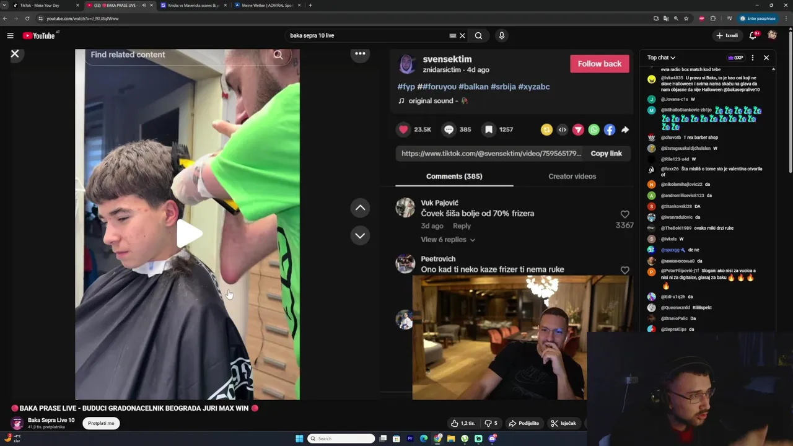This screenshot has height=446, width=793.
Task: Reload the page in browser toolbar
Action: point(27,19)
